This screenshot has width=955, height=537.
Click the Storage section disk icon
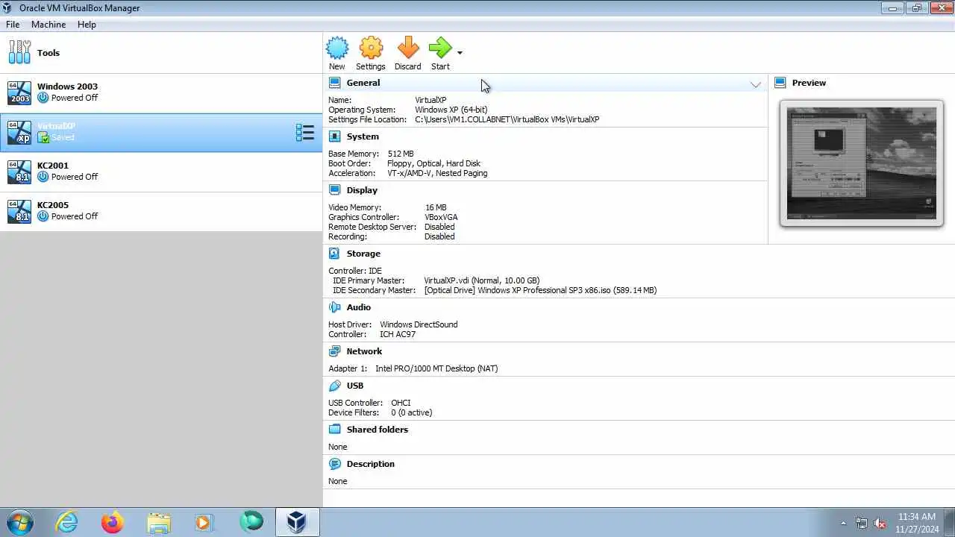(x=334, y=254)
